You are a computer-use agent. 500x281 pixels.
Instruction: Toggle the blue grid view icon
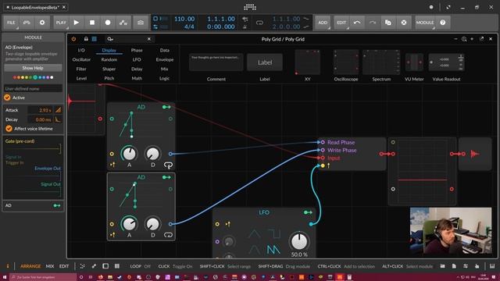tap(95, 39)
